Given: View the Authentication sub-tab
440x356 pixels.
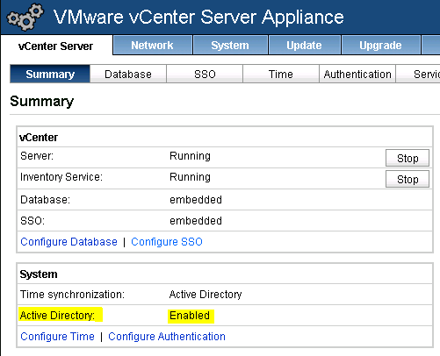Looking at the screenshot, I should (x=357, y=74).
